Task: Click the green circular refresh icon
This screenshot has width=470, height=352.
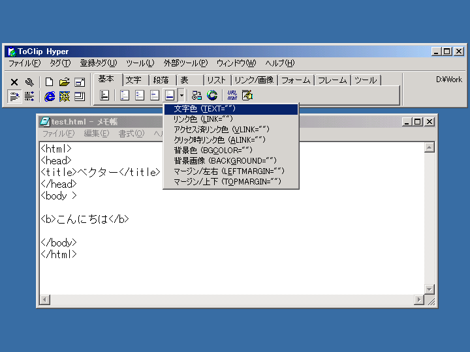Action: pyautogui.click(x=212, y=95)
